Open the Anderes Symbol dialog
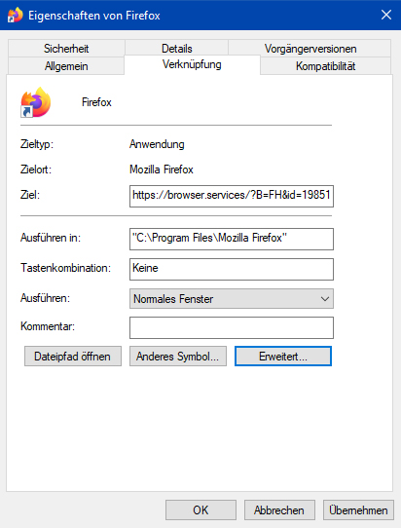This screenshot has width=401, height=528. 178,357
